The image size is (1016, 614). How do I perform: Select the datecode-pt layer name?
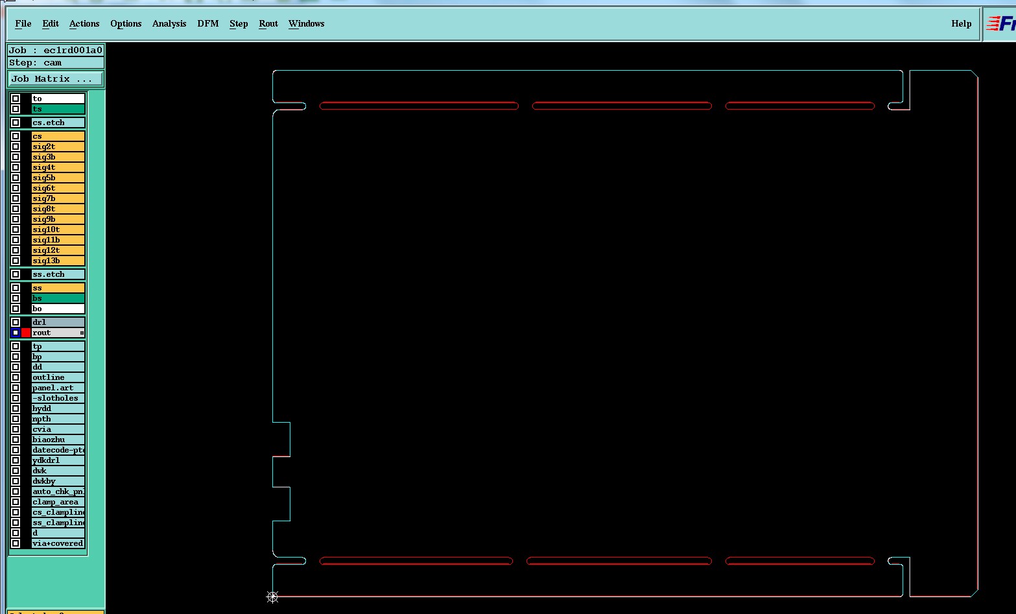[58, 450]
